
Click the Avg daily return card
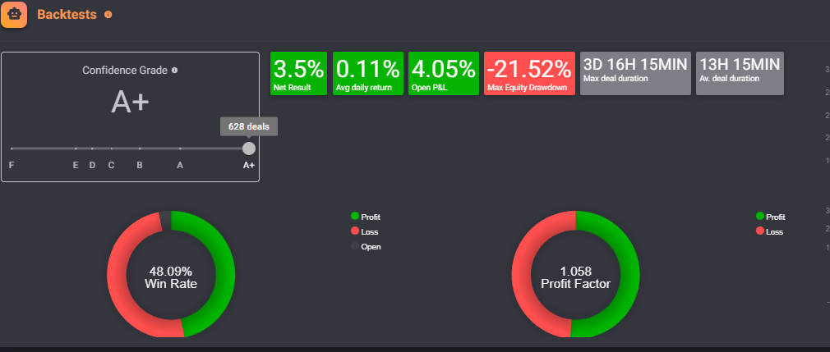[x=367, y=73]
